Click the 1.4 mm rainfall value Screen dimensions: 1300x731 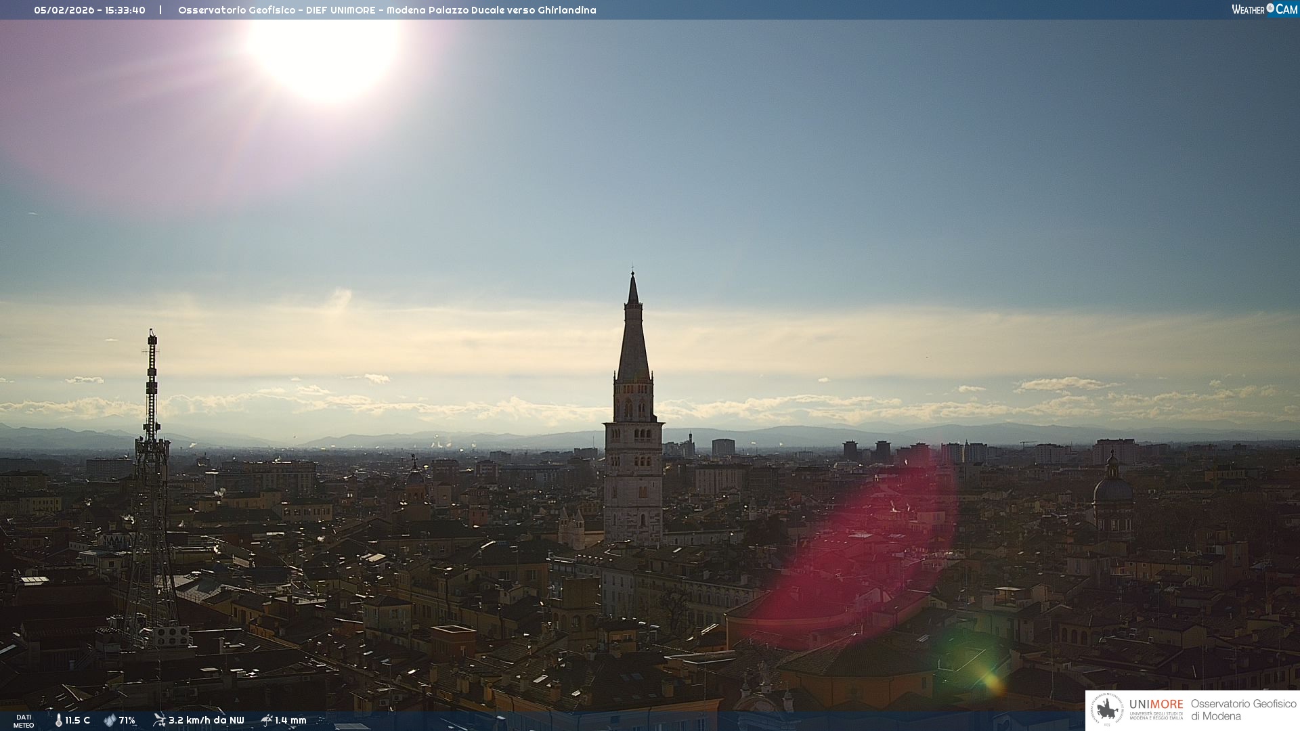(x=290, y=721)
